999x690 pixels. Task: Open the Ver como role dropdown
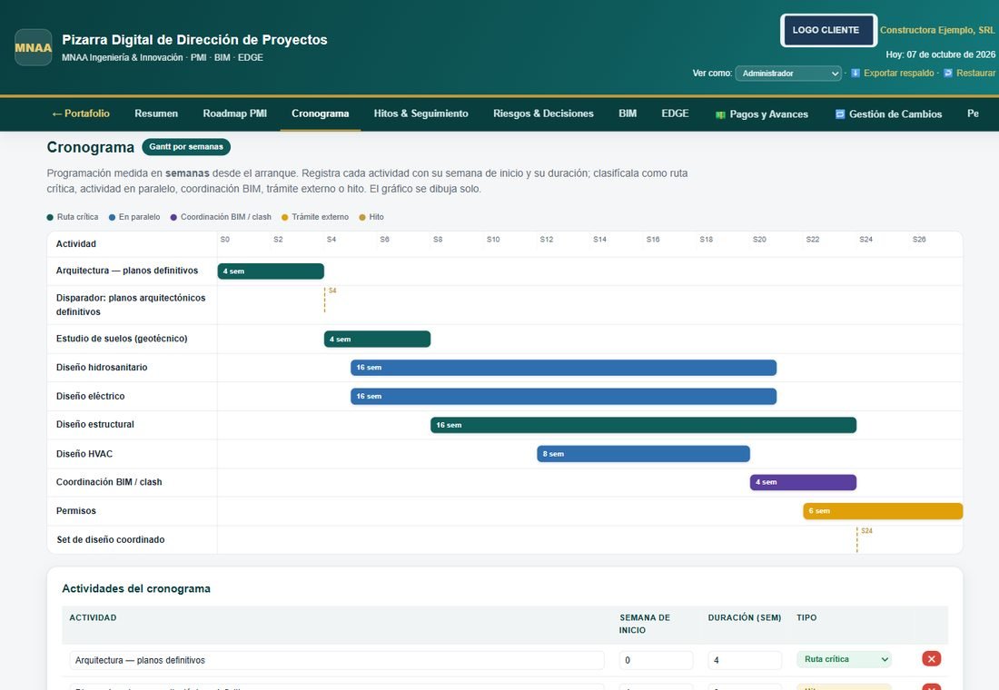[x=788, y=74]
